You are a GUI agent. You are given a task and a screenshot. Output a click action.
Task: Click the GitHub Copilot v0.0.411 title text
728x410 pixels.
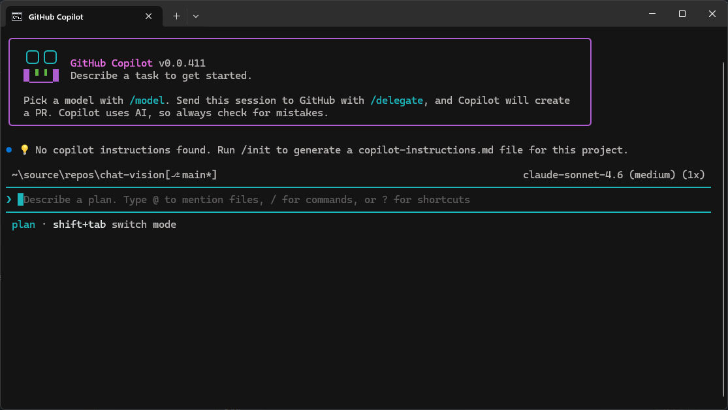138,63
